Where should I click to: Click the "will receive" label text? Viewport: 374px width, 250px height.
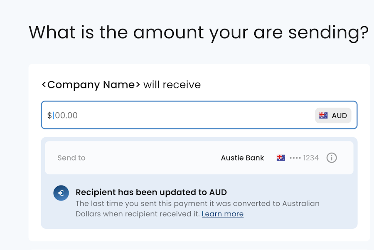click(172, 85)
